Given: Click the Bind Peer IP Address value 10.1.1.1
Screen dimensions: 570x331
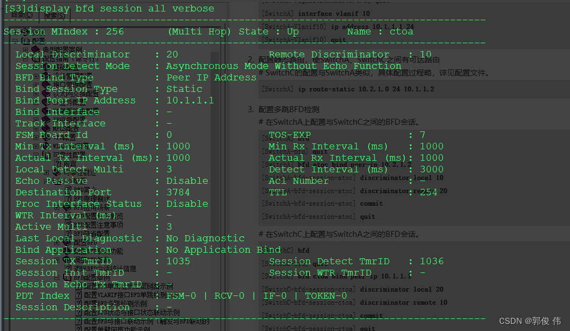Looking at the screenshot, I should click(190, 101).
